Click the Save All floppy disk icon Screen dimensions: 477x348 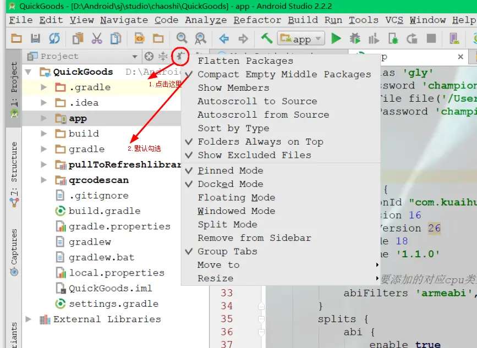(x=35, y=38)
